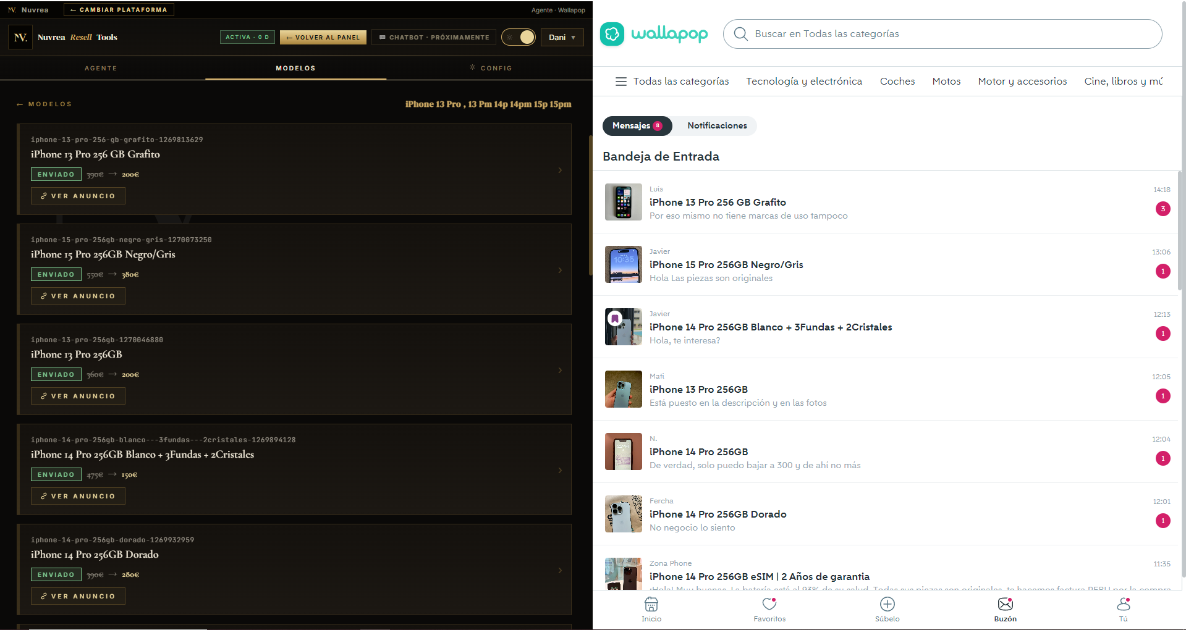Click the Wallapop logo
The width and height of the screenshot is (1186, 630).
654,34
